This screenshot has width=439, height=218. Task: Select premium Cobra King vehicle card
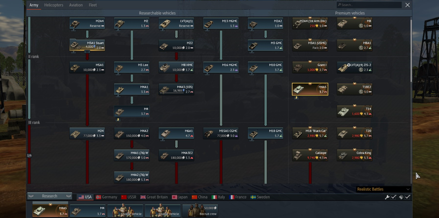[355, 155]
